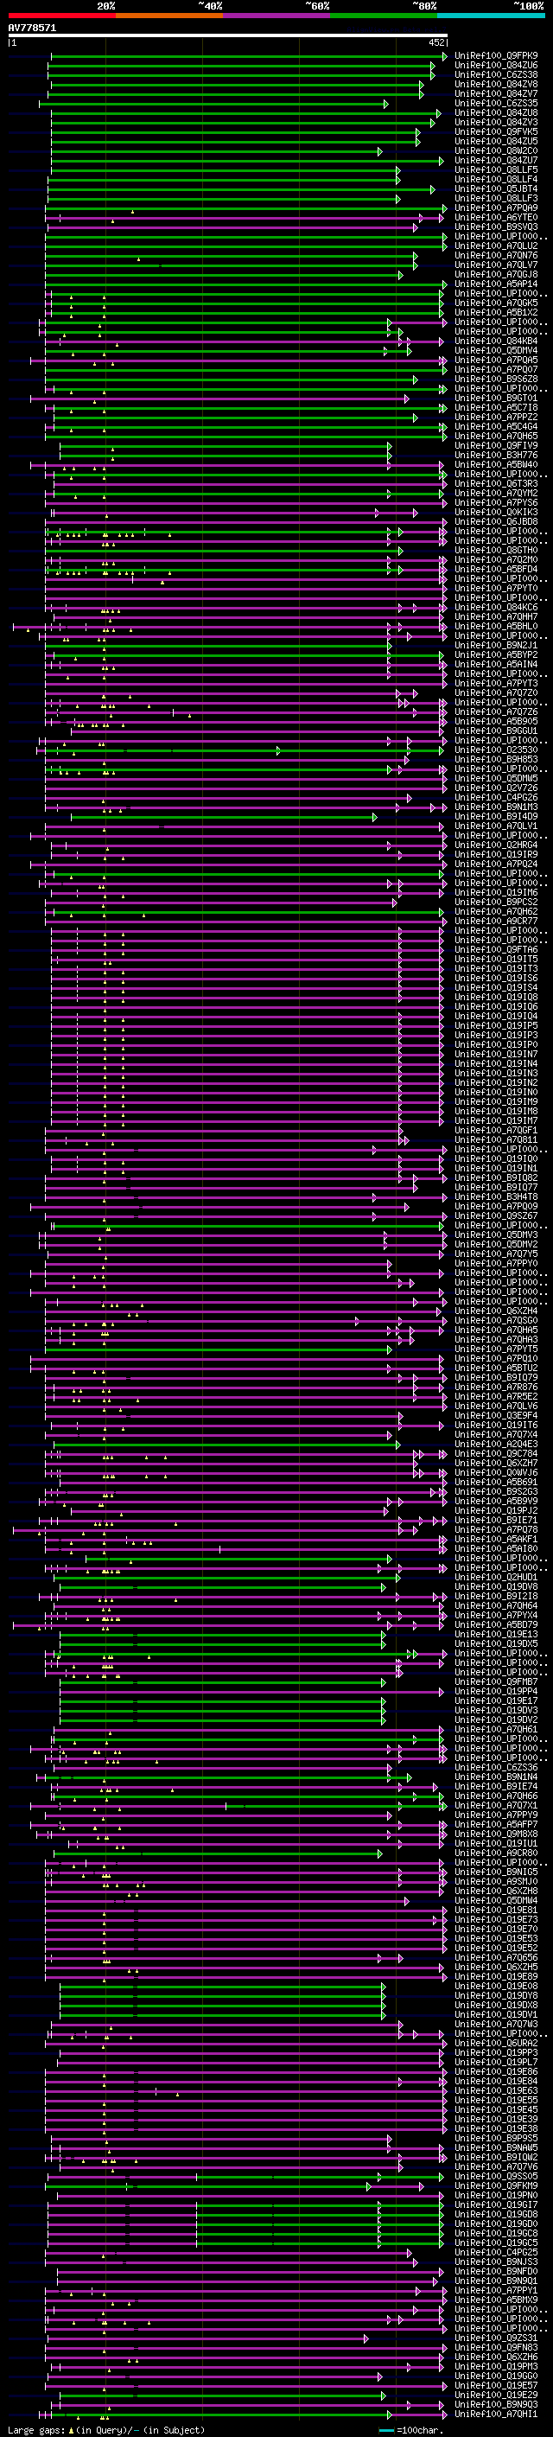This screenshot has width=553, height=2437.
Task: Click hit name UniRef100_A7PPY0
Action: [x=496, y=1263]
